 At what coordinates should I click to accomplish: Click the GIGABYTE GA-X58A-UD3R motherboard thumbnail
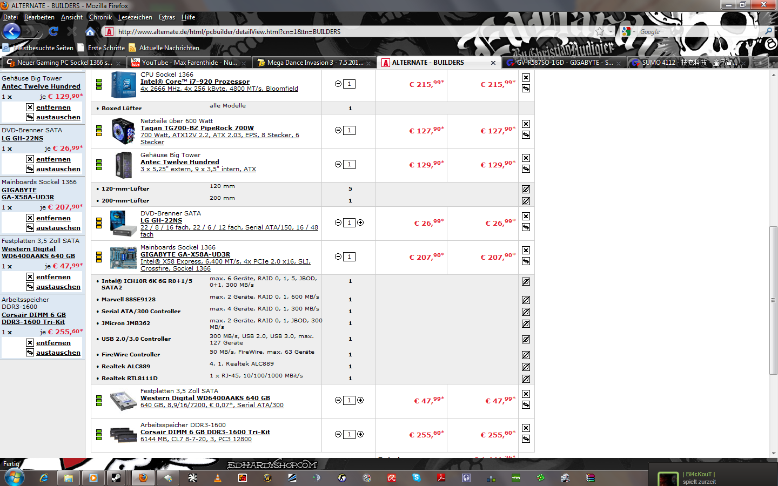click(124, 258)
